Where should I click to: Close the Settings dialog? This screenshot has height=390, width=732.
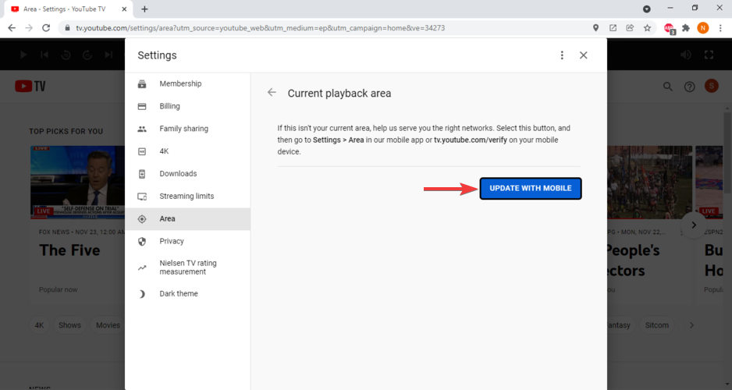pos(584,55)
